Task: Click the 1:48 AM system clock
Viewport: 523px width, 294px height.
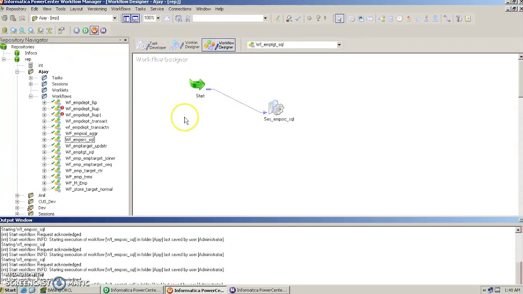Action: click(512, 290)
